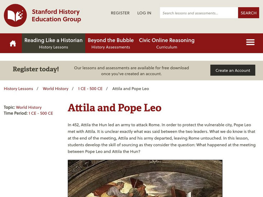Go to the home icon

(x=13, y=43)
